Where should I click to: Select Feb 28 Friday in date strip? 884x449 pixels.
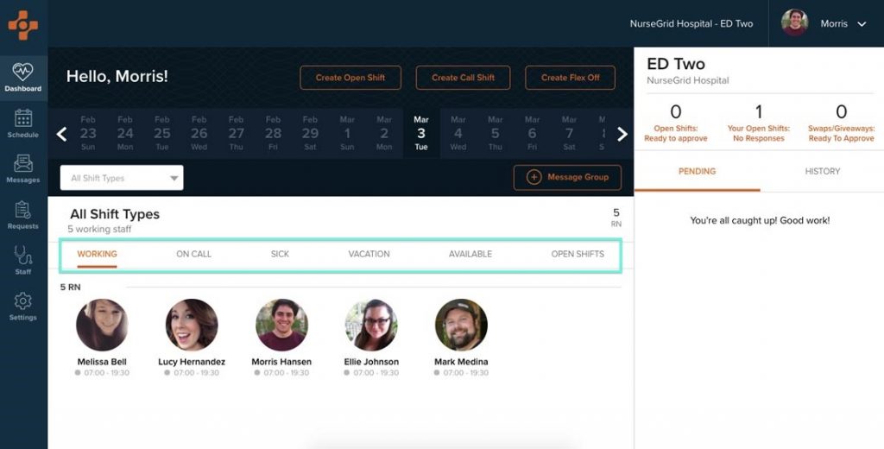point(273,133)
